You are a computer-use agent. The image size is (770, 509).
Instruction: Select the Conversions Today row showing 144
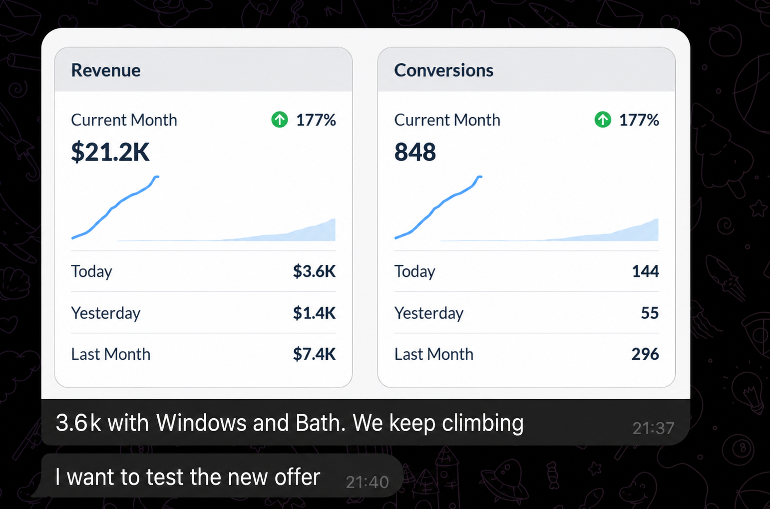526,271
